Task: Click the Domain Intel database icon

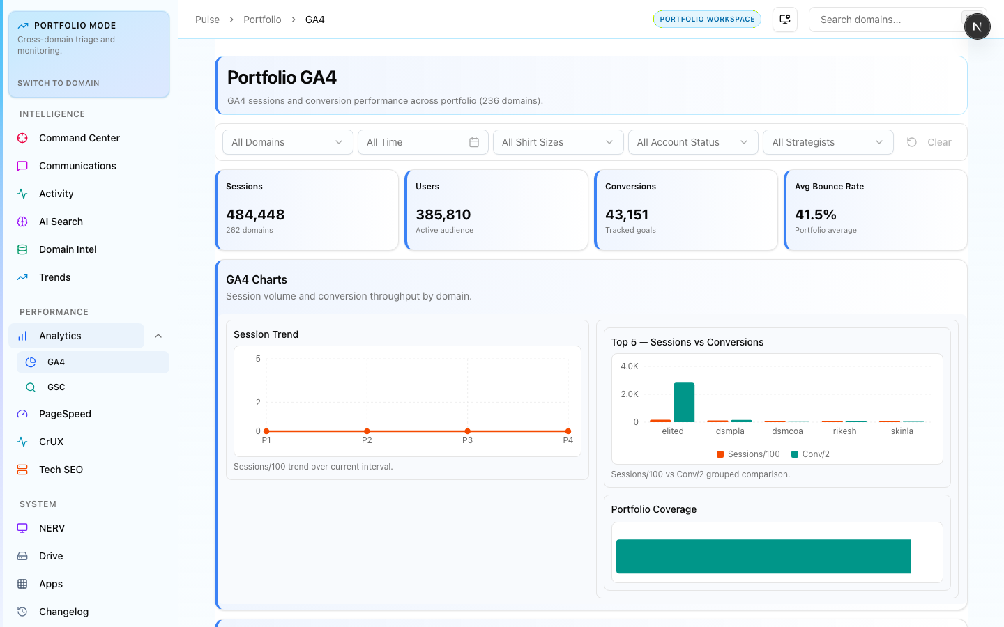Action: [x=22, y=249]
